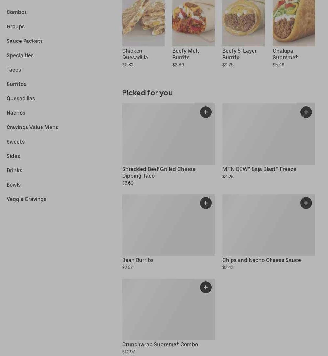328x356 pixels.
Task: Click Crunchwrap Supreme Combo title link
Action: [x=160, y=344]
